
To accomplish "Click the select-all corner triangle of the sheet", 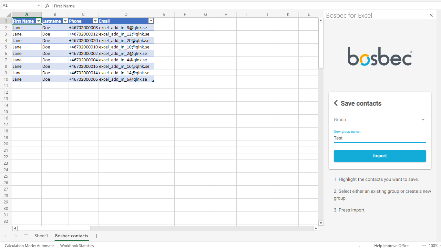I will [6, 15].
